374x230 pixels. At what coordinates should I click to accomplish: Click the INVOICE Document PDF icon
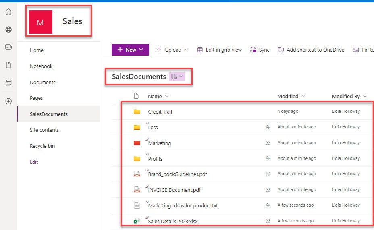coord(137,190)
